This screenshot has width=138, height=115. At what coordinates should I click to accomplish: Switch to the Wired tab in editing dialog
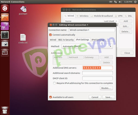[x=53, y=40]
